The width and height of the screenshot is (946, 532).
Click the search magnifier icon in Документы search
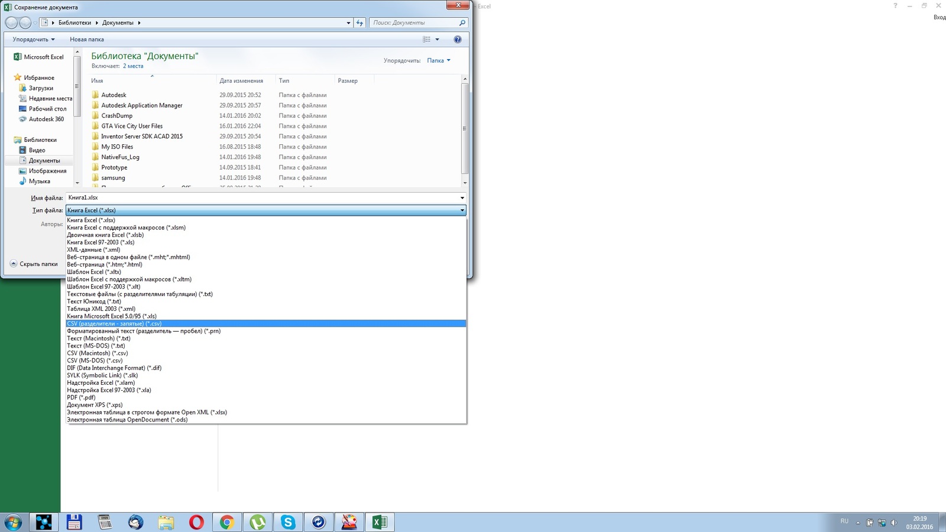[x=462, y=22]
